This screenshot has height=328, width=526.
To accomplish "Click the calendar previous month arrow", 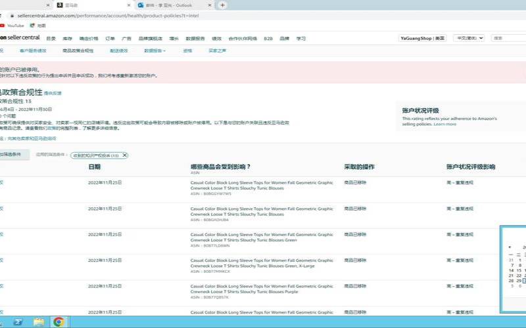I will 510,247.
